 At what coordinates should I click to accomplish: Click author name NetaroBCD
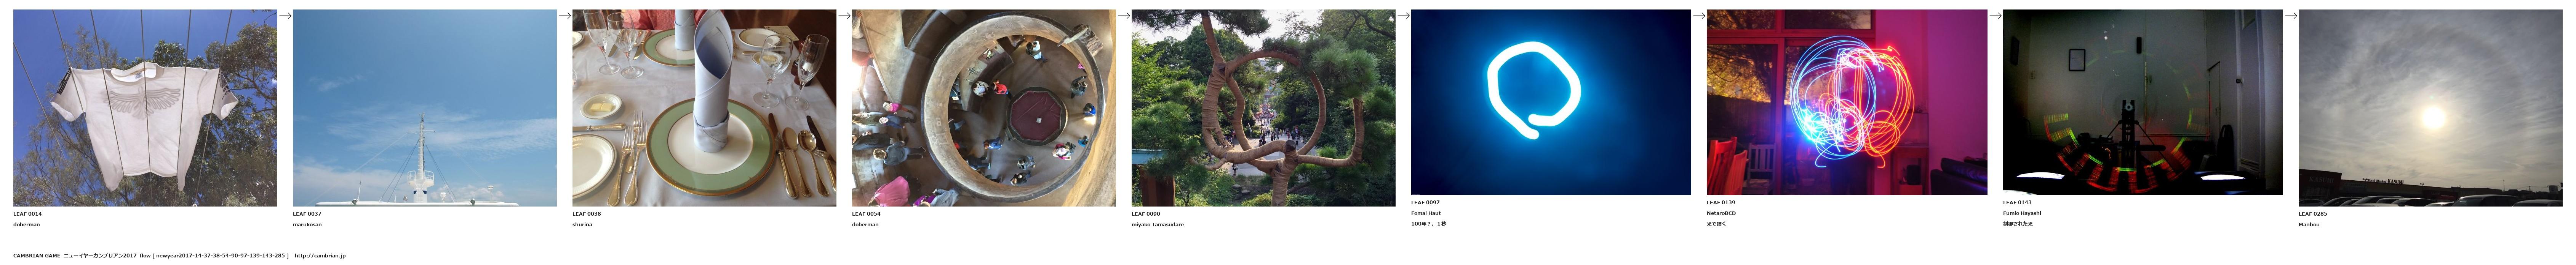(x=1721, y=213)
